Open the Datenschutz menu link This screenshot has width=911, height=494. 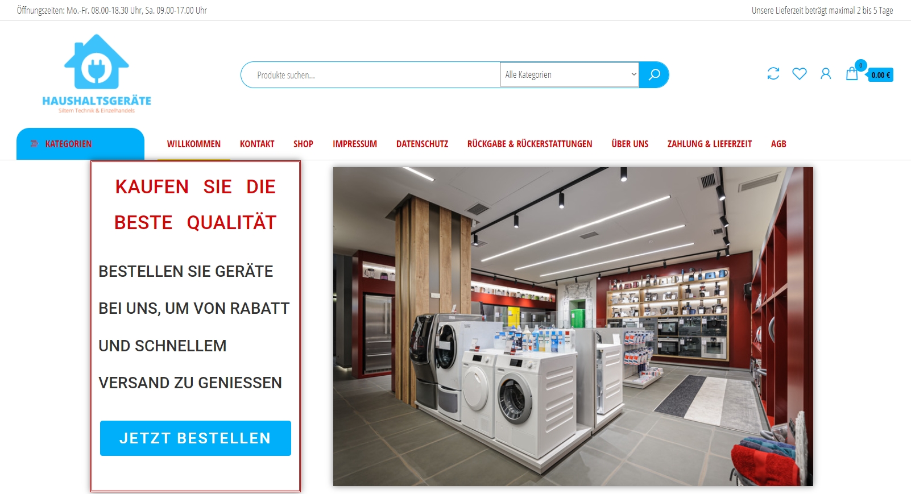point(422,144)
